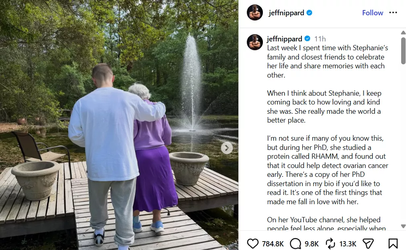This screenshot has height=250, width=406.
Task: Click the header profile picture avatar
Action: pyautogui.click(x=255, y=12)
